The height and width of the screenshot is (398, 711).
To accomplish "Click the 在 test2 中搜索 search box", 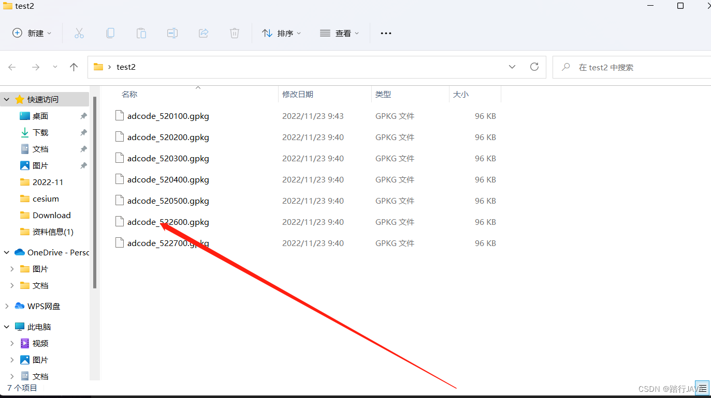I will tap(632, 67).
